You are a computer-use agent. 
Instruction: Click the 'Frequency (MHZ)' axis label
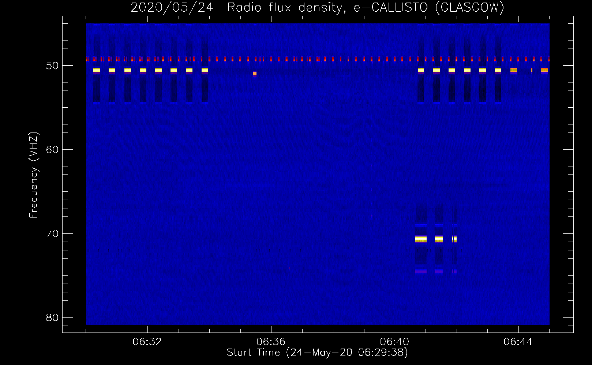pyautogui.click(x=33, y=175)
